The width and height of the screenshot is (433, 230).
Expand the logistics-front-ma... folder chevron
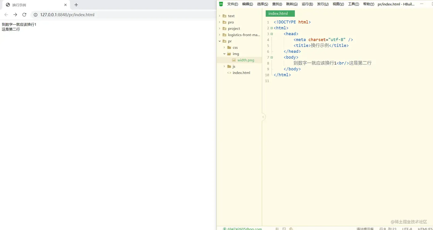tap(220, 35)
